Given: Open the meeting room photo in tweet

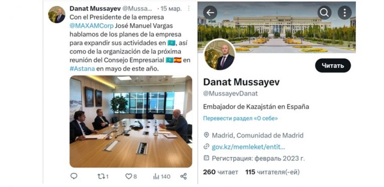Looking at the screenshot, I should pos(131,121).
